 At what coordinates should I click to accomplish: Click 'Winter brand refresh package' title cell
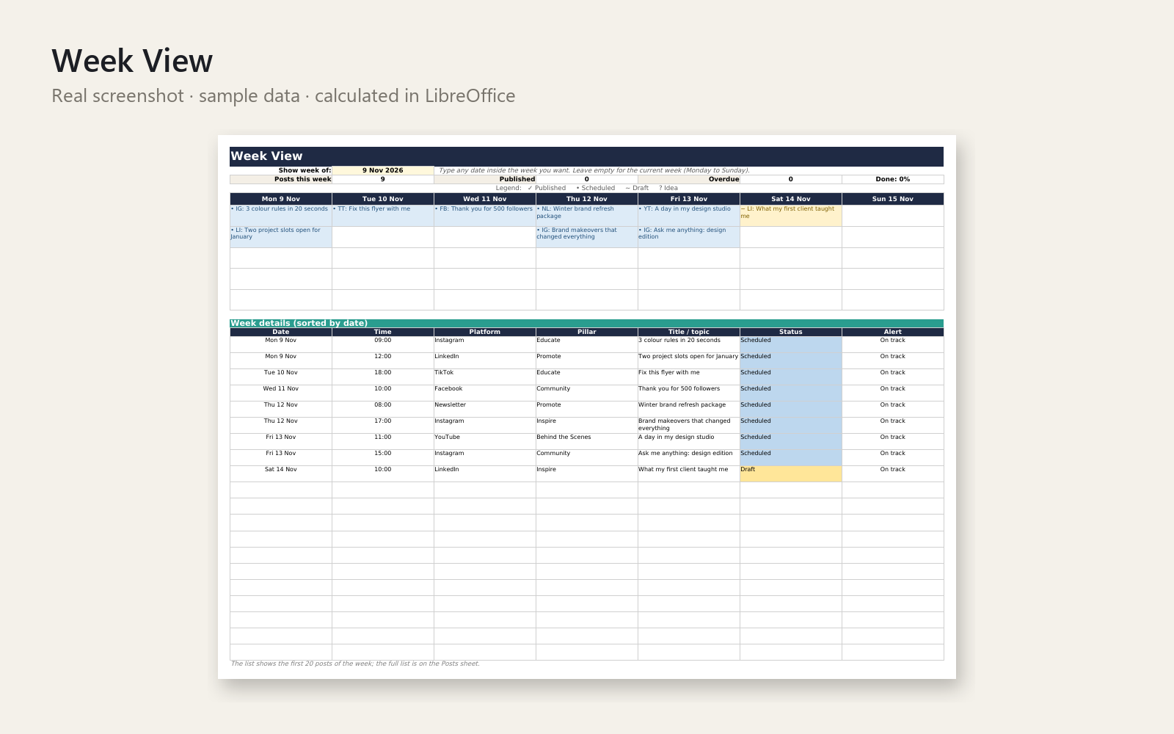tap(689, 409)
